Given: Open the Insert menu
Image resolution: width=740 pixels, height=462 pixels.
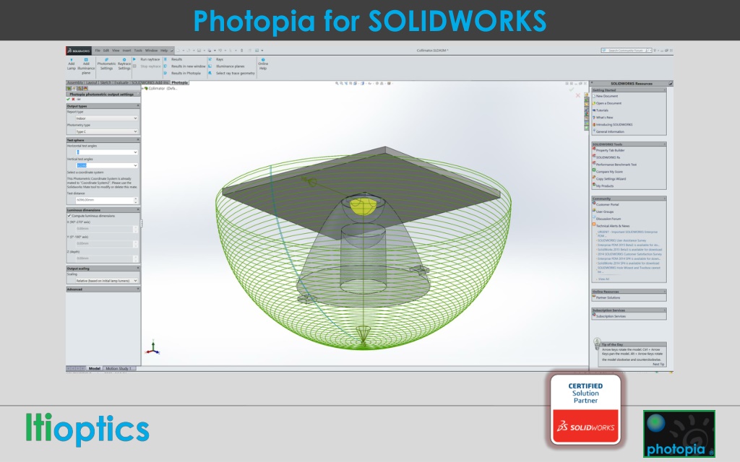Looking at the screenshot, I should point(127,51).
